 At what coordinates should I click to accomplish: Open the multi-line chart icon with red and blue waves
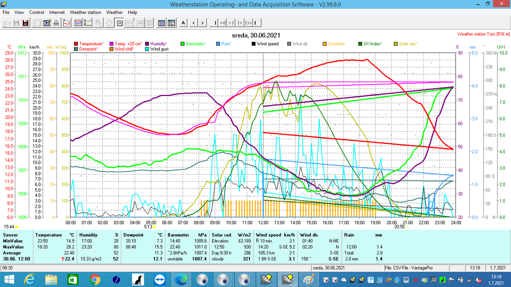(x=78, y=23)
